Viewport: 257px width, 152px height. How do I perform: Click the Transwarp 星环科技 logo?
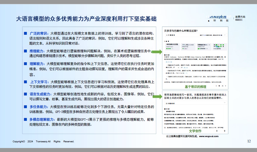(218, 18)
